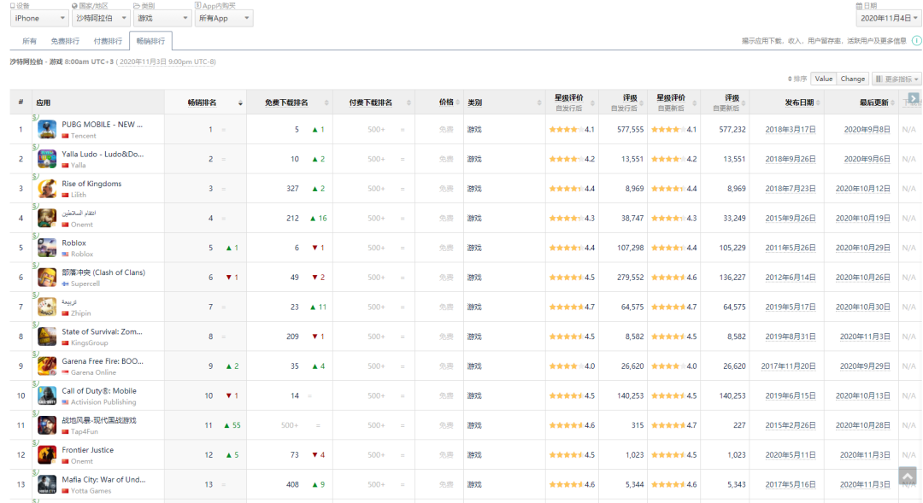The image size is (923, 503).
Task: Select the 所有 tab
Action: (x=29, y=41)
